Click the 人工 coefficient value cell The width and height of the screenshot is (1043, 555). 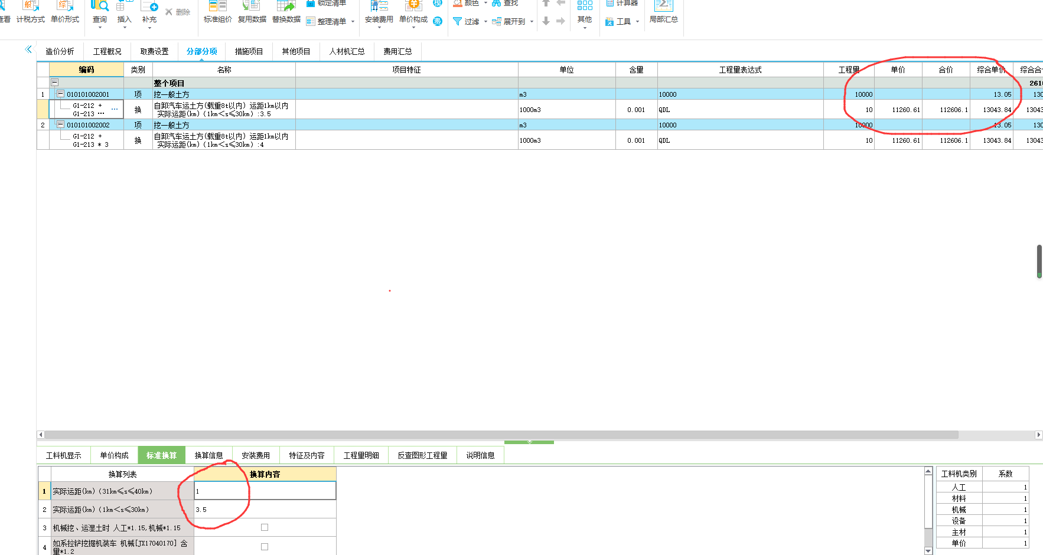click(1005, 487)
